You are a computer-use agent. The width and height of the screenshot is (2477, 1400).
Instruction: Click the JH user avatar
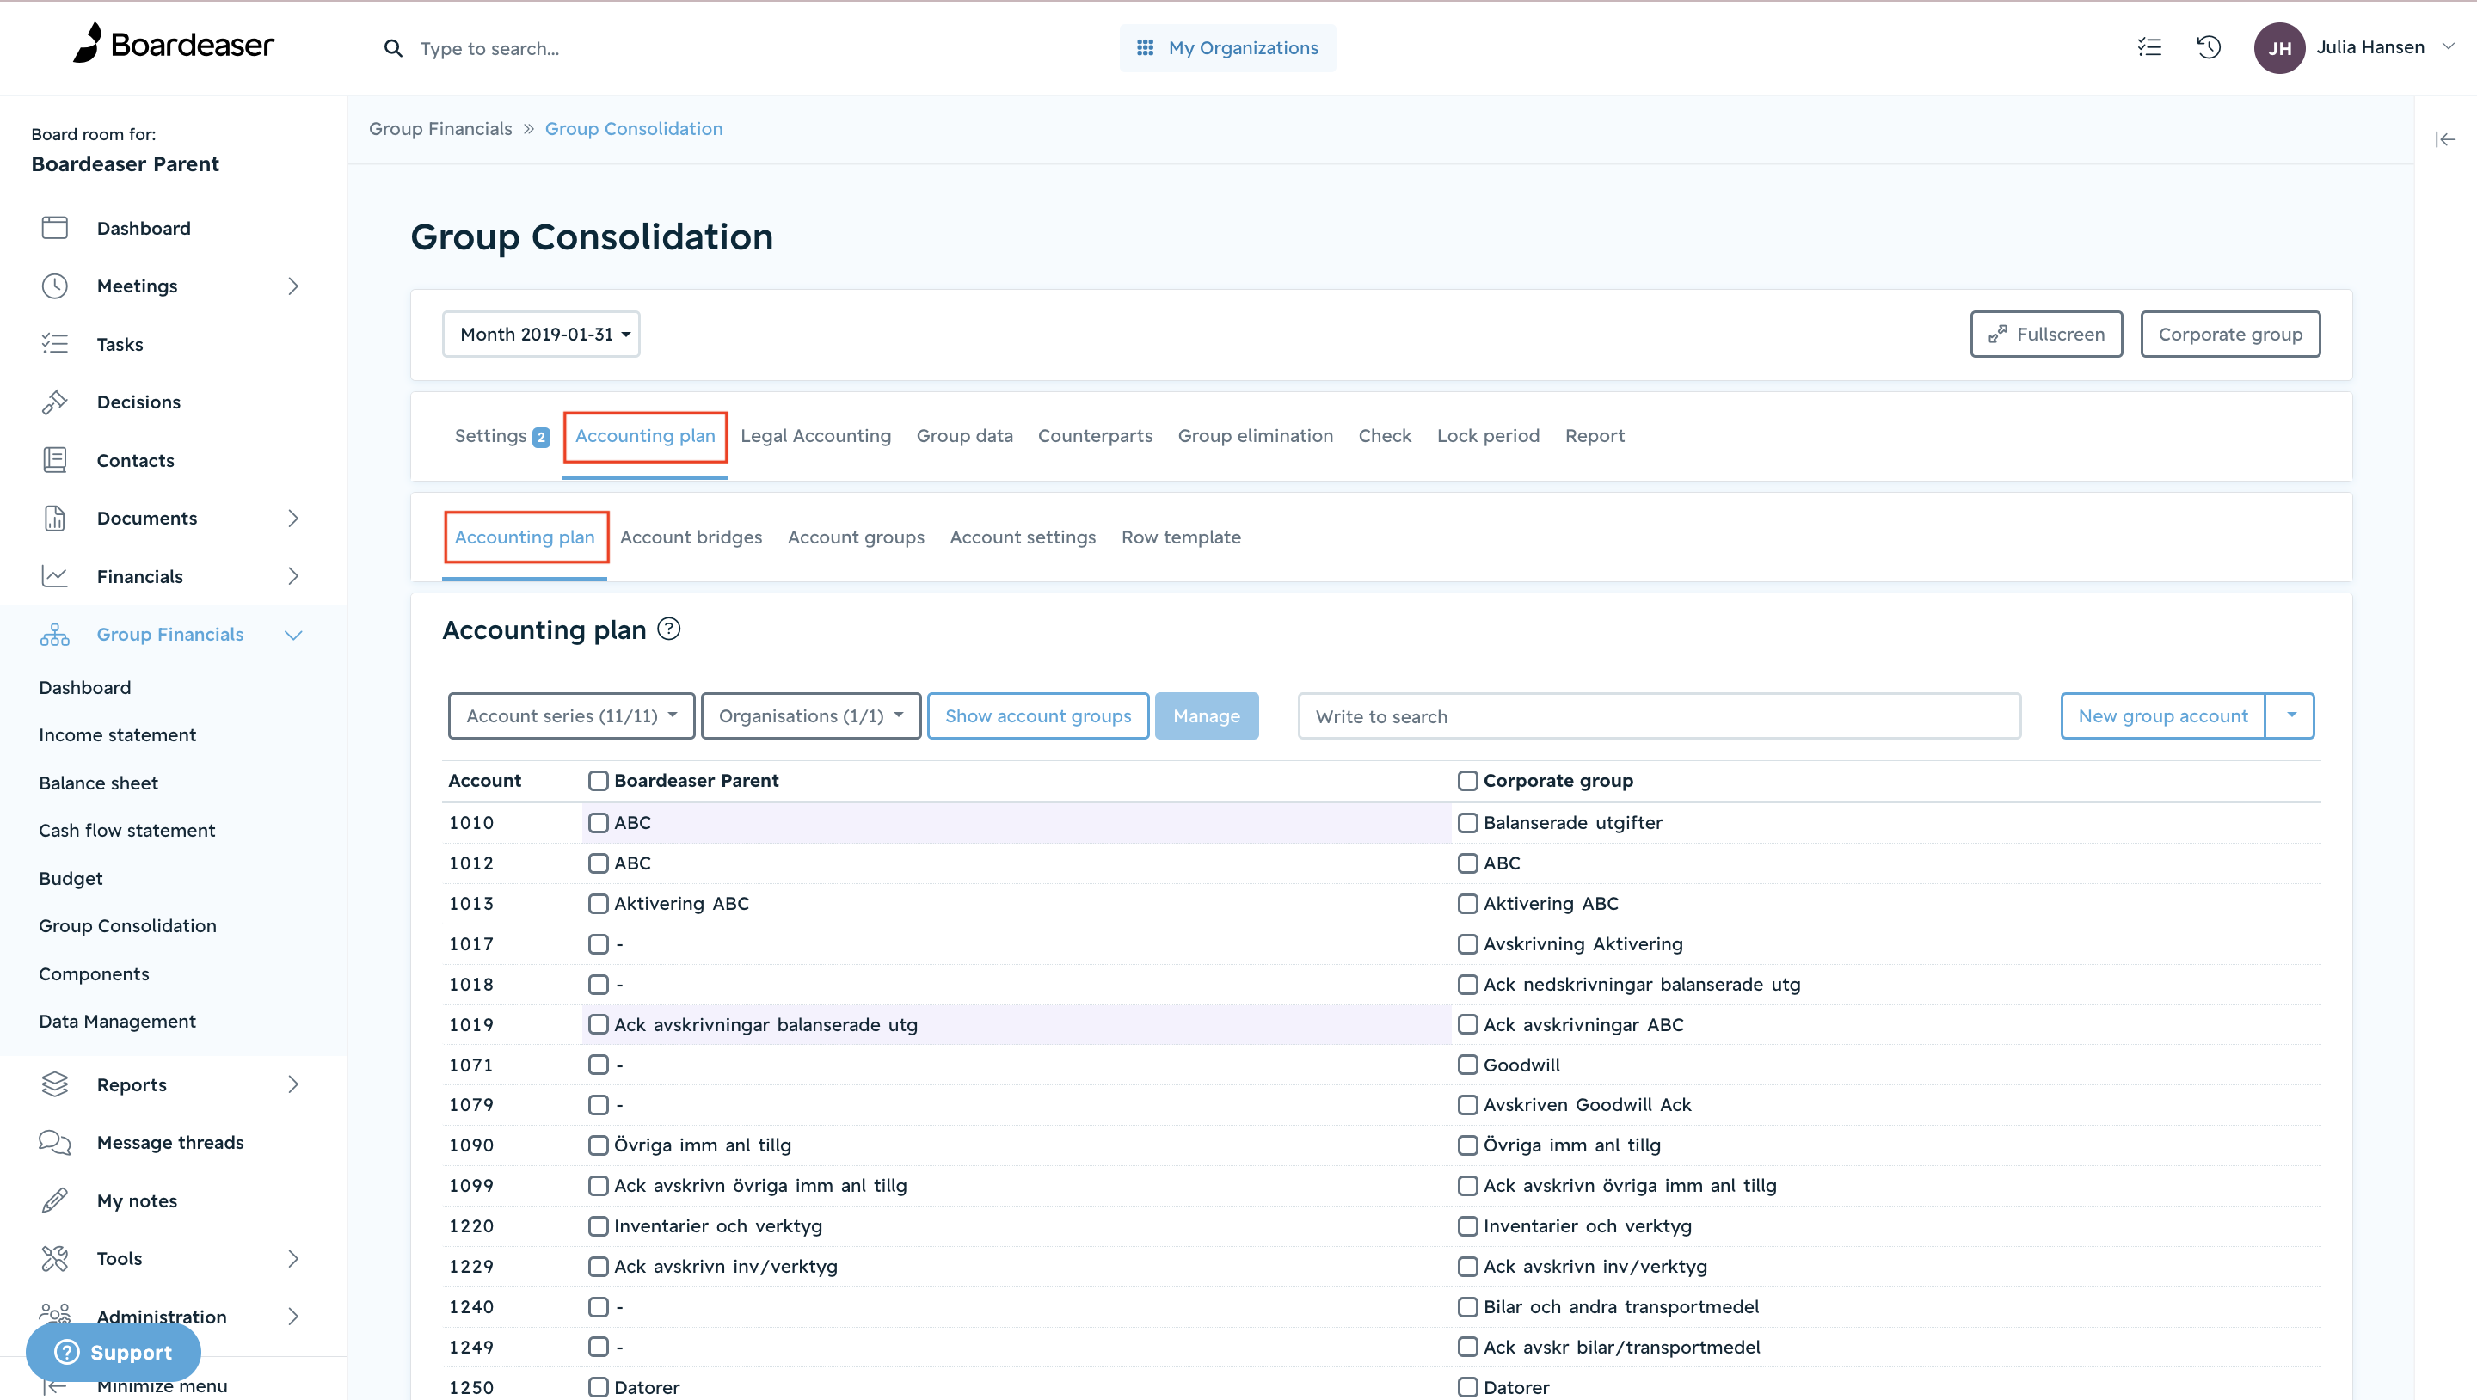tap(2279, 48)
